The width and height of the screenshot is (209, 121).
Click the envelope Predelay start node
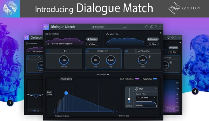pyautogui.click(x=56, y=111)
